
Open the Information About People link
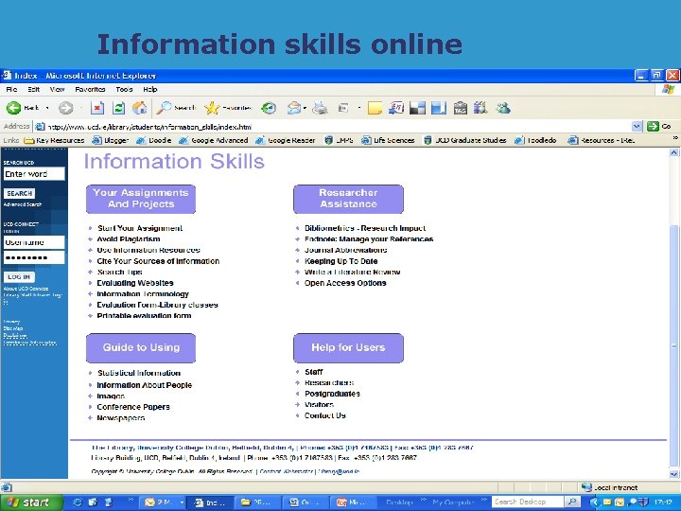click(x=144, y=385)
